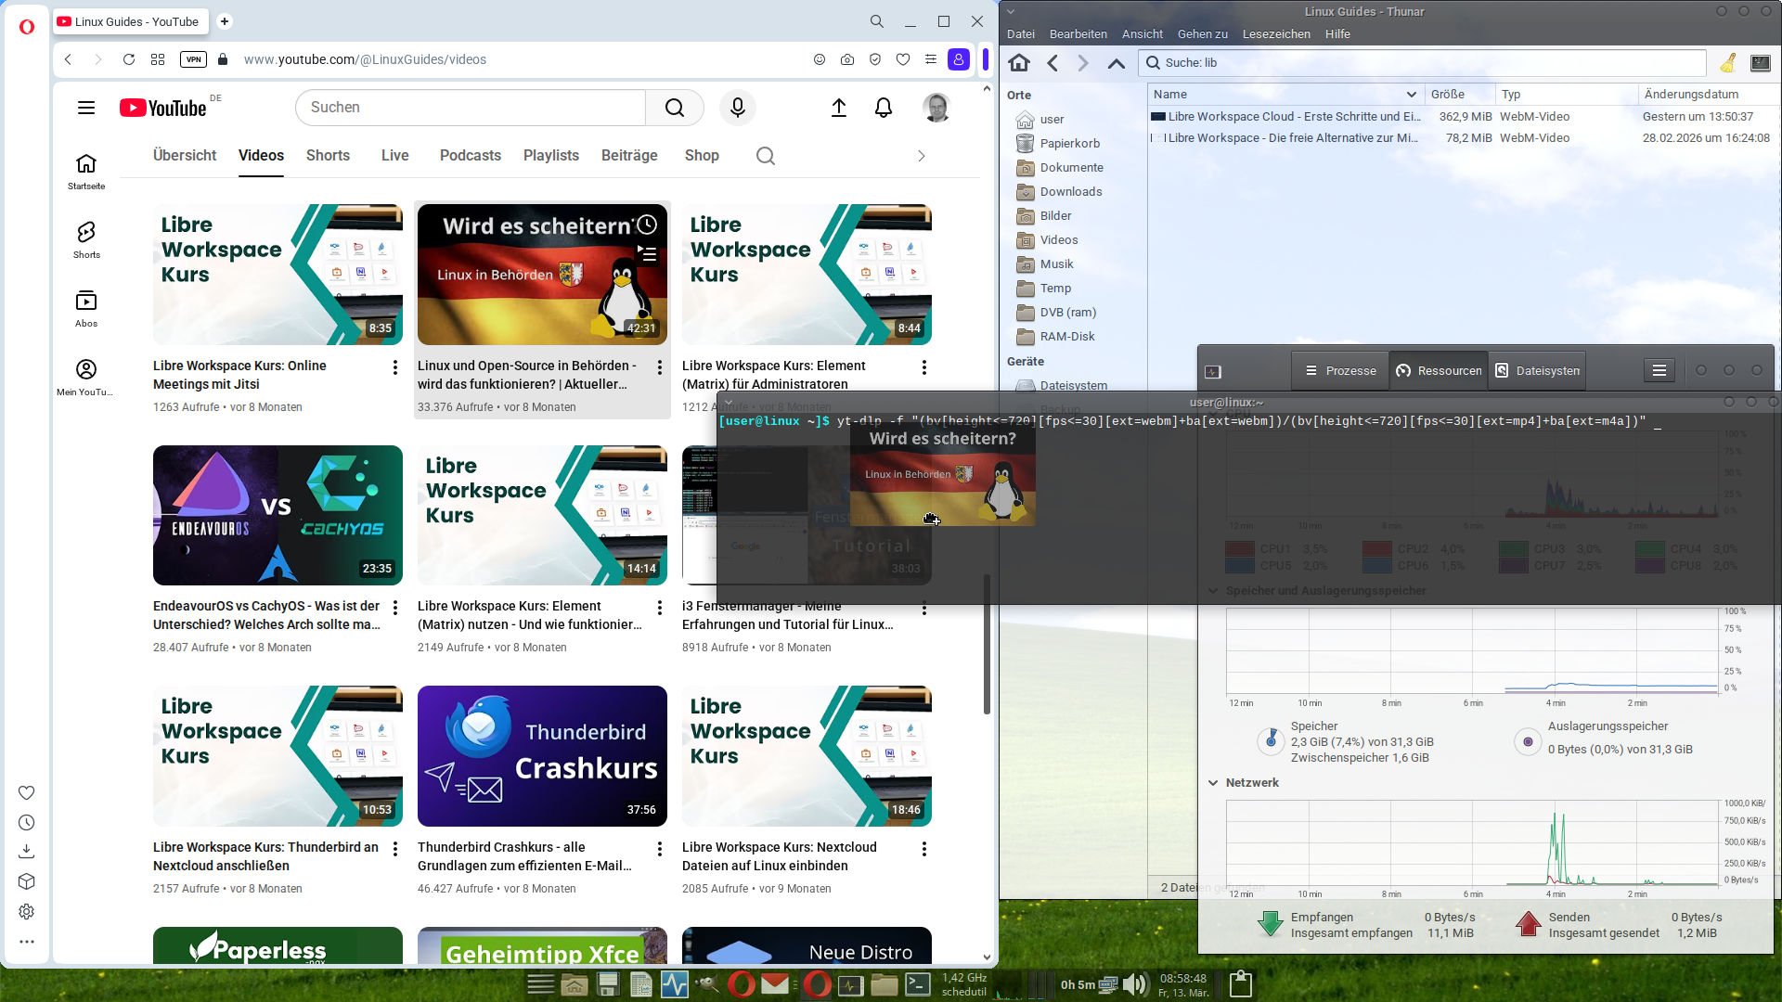The height and width of the screenshot is (1002, 1782).
Task: Click the YouTube upload icon
Action: pos(838,108)
